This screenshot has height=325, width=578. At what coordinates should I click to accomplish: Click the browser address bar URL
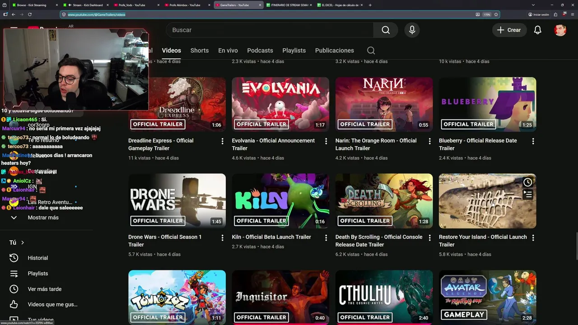click(97, 14)
